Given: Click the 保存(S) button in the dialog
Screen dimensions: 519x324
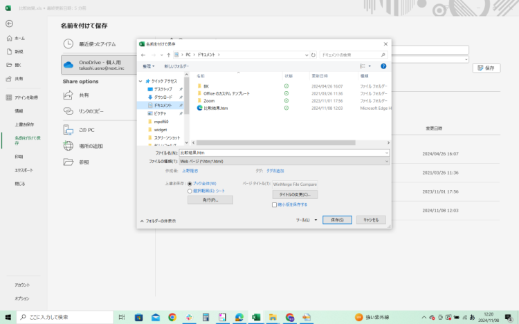Looking at the screenshot, I should 338,220.
